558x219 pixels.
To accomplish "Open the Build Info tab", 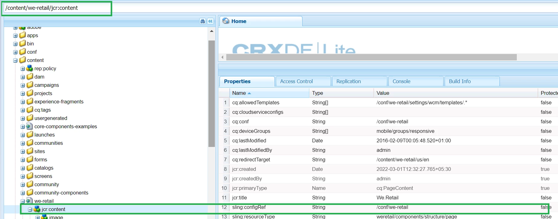I will (472, 81).
